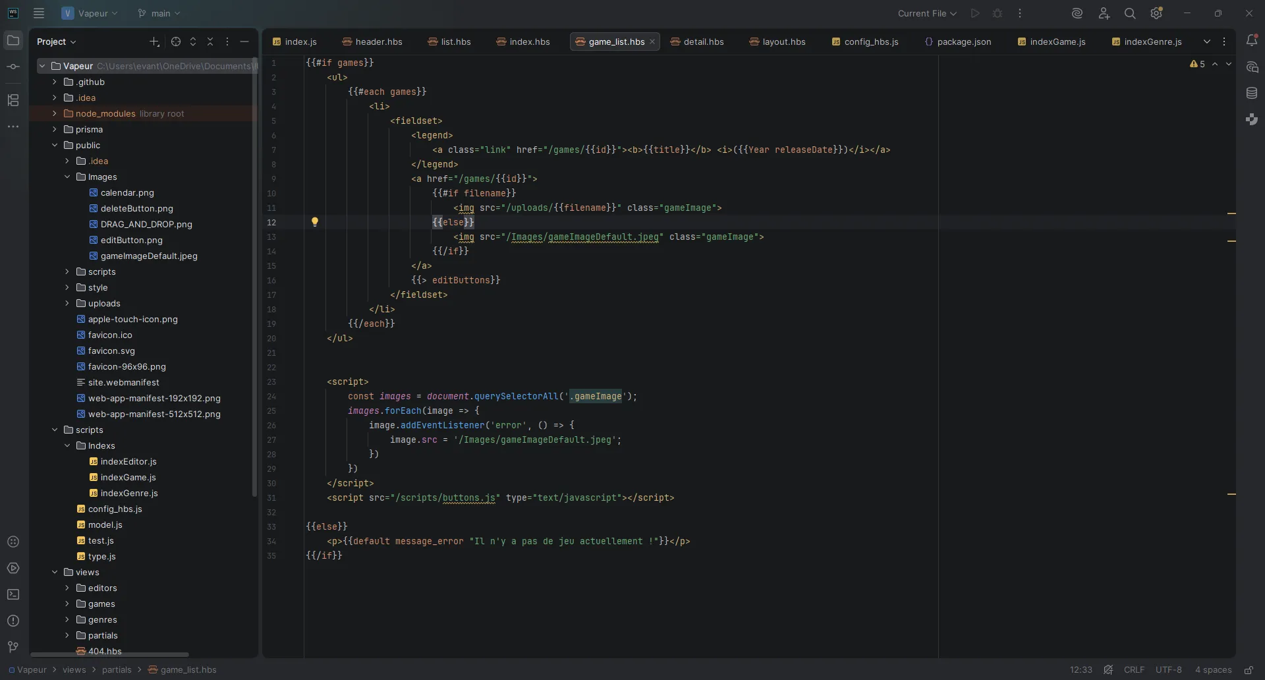
Task: Switch to the indexGame.js tab
Action: pos(1052,42)
